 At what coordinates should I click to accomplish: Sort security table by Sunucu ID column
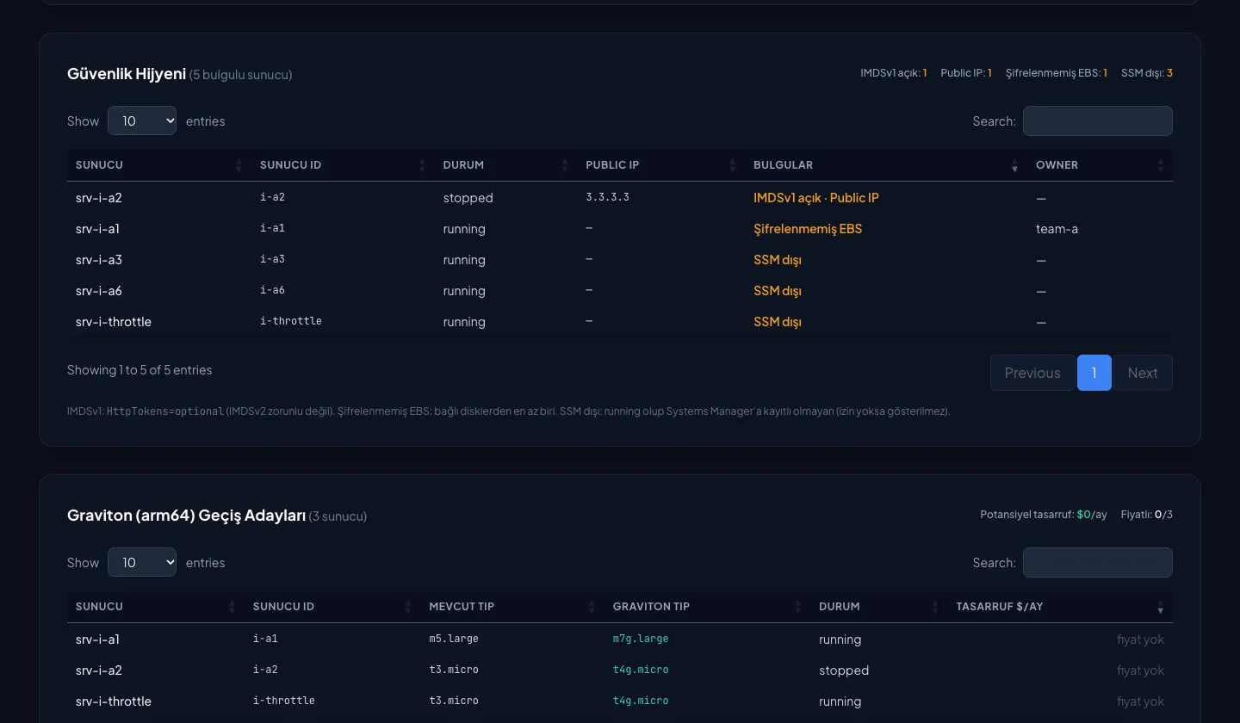pyautogui.click(x=343, y=165)
